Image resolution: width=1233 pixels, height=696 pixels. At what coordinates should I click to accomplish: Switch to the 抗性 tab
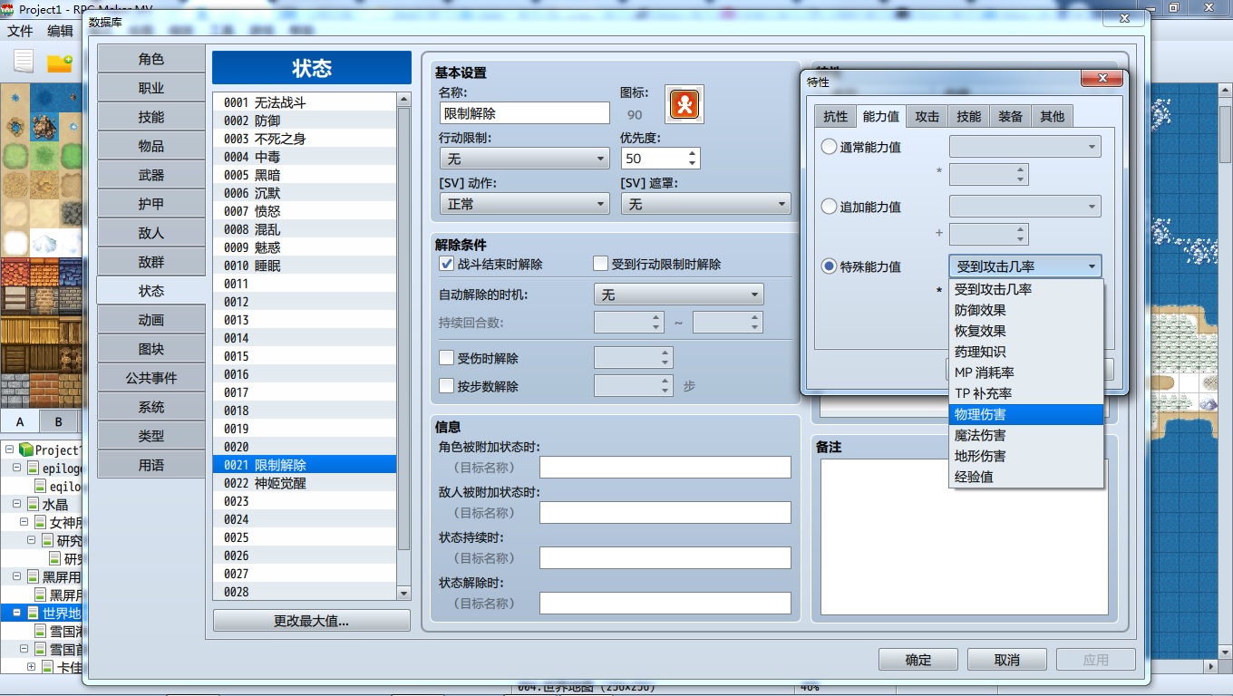[x=835, y=116]
